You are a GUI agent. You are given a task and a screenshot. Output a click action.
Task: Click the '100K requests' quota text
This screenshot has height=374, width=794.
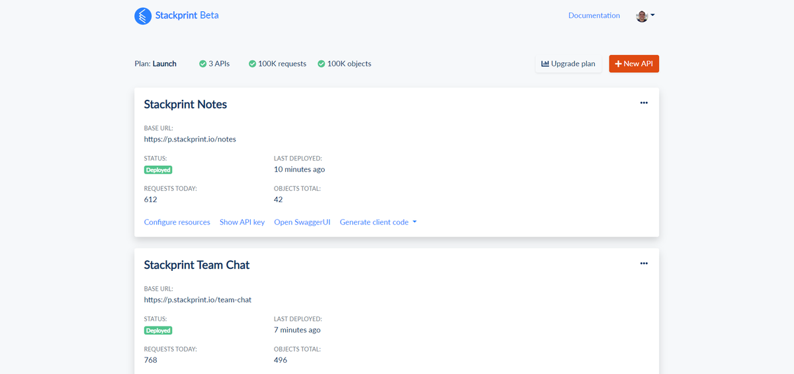coord(282,64)
